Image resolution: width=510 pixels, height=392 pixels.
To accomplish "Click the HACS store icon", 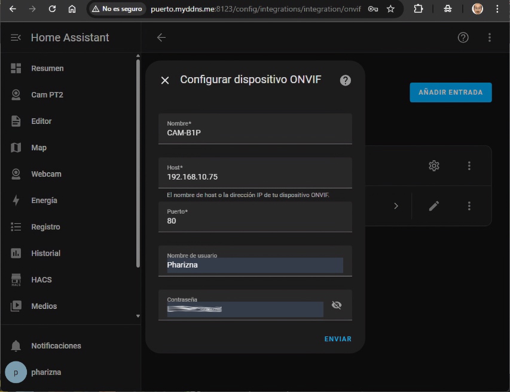I will 16,279.
